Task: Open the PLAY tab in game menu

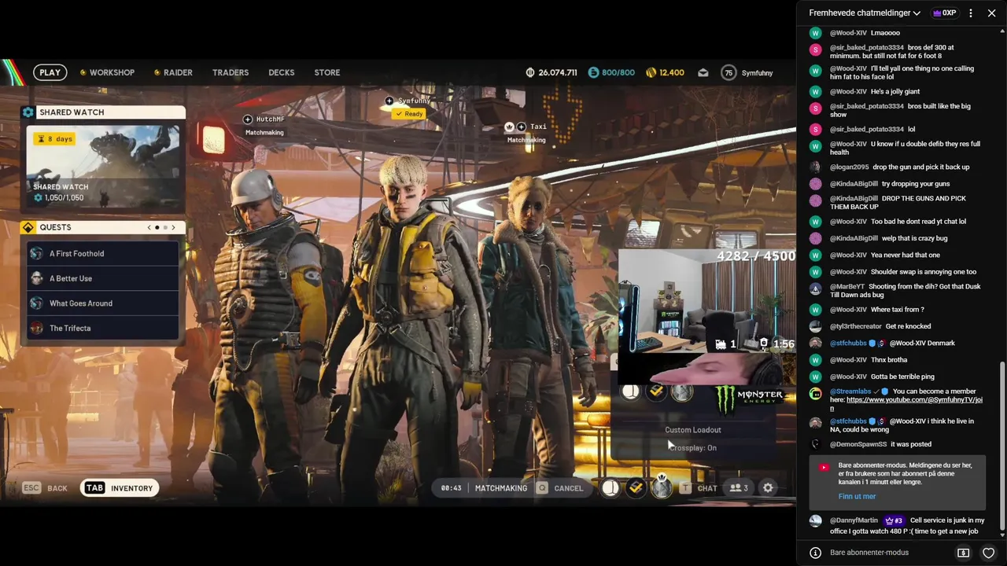Action: click(50, 72)
